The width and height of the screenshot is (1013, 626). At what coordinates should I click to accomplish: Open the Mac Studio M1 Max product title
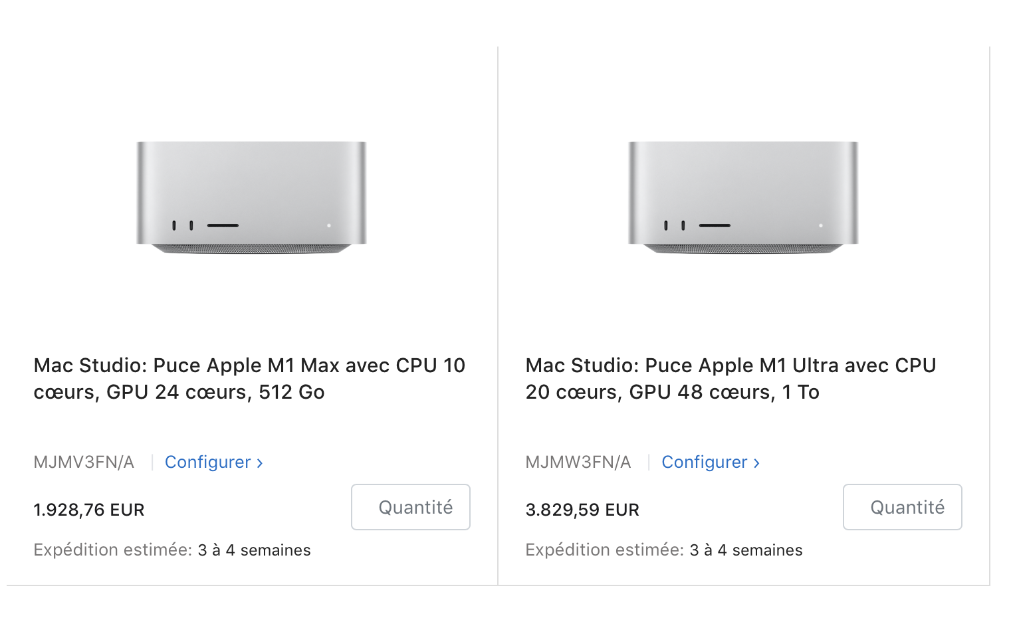point(249,378)
